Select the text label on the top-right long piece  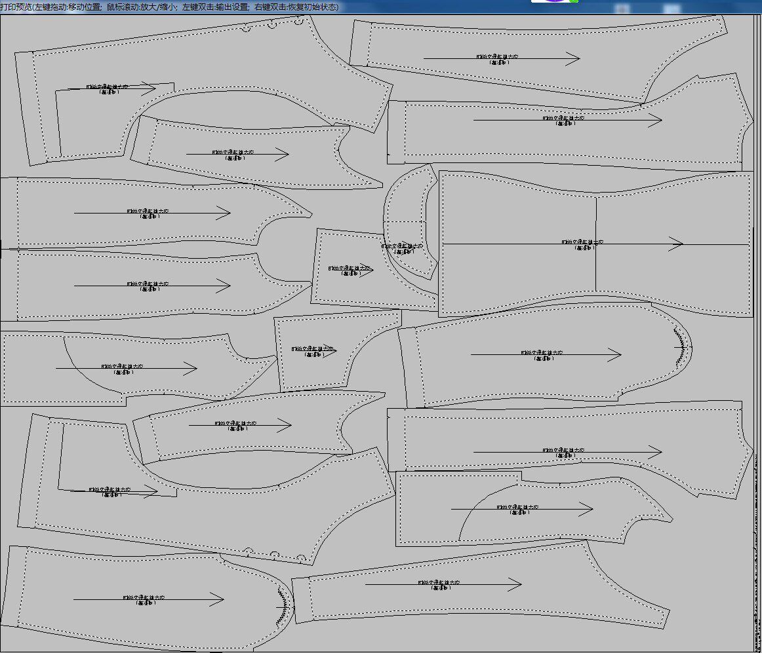coord(498,59)
